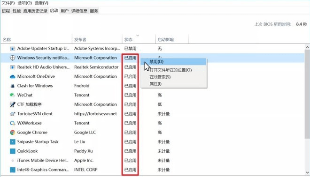This screenshot has width=310, height=177.
Task: Click the Realtek HD Audio icon
Action: tap(13, 67)
